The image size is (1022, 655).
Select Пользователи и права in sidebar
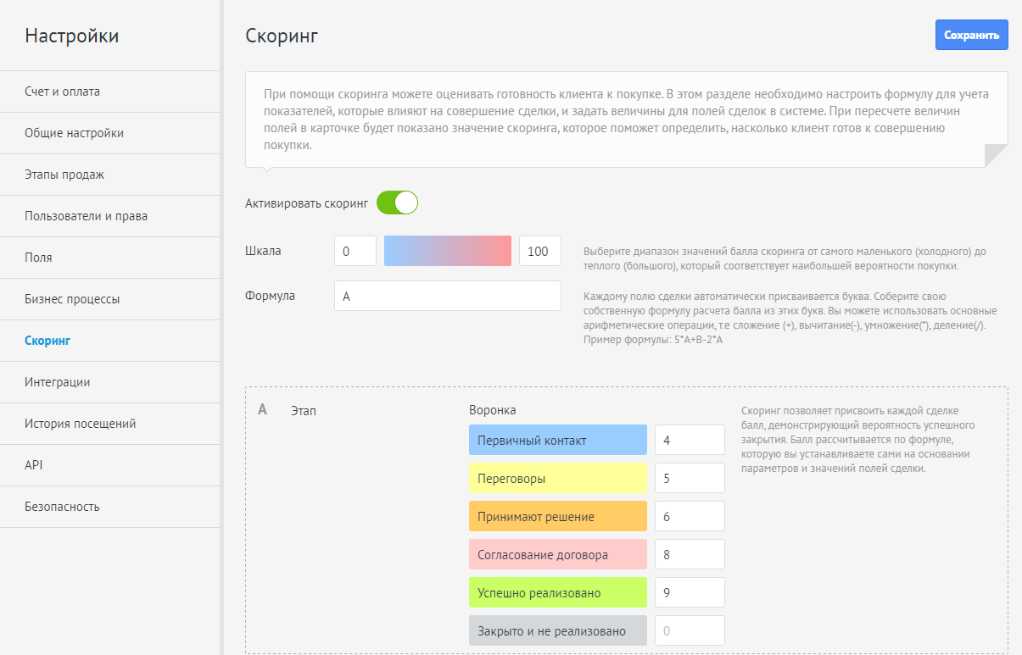87,216
